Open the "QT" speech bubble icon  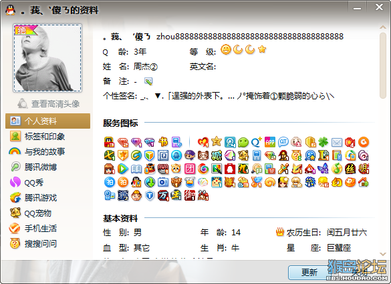(283, 142)
